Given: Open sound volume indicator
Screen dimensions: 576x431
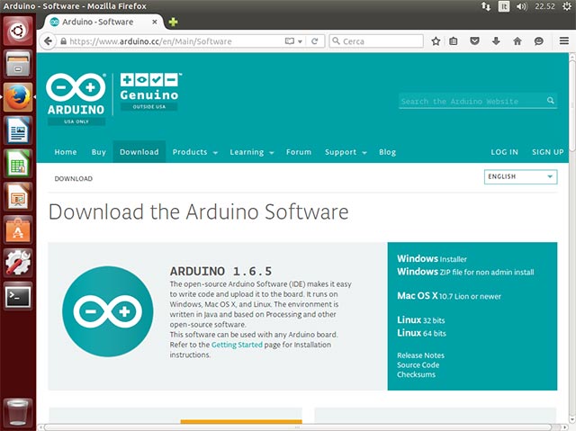Looking at the screenshot, I should coord(521,6).
